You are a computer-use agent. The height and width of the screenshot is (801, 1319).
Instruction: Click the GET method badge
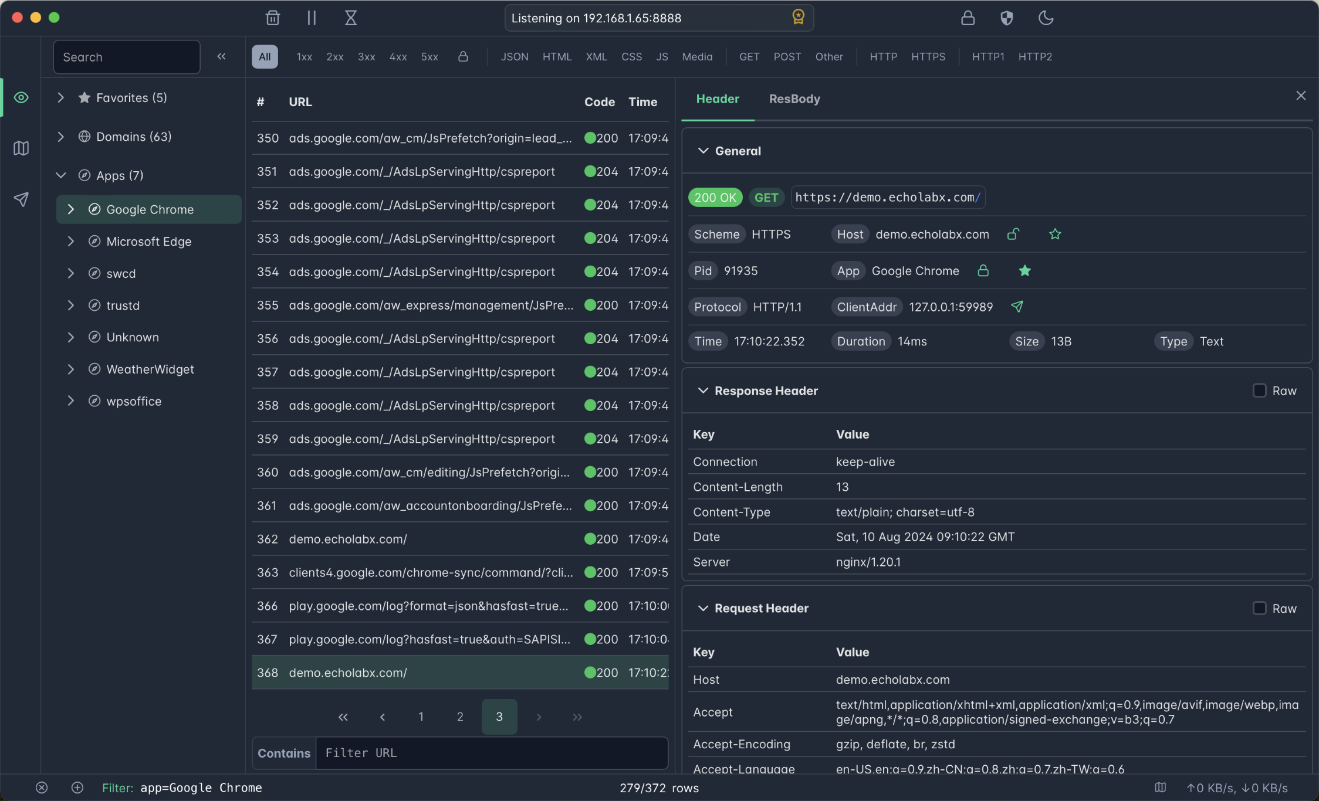pos(766,198)
